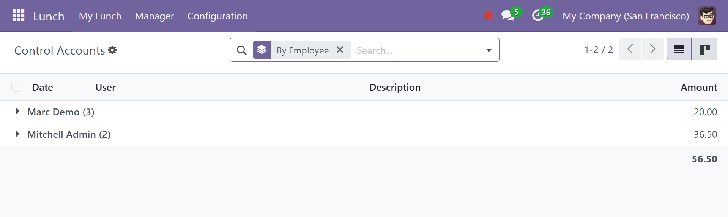Open the Manager menu
The width and height of the screenshot is (728, 217).
[154, 16]
